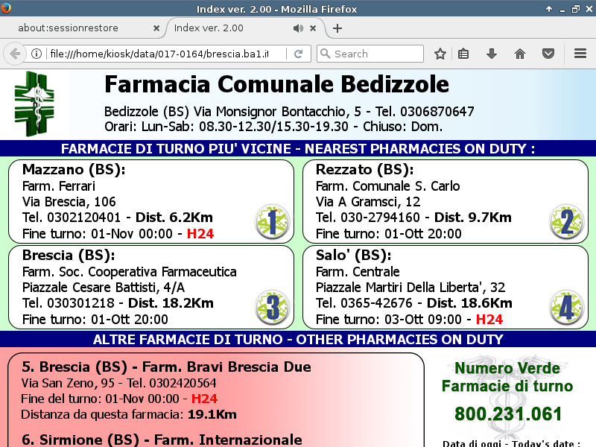Reload the page with the refresh icon
This screenshot has height=447, width=596.
(x=298, y=54)
